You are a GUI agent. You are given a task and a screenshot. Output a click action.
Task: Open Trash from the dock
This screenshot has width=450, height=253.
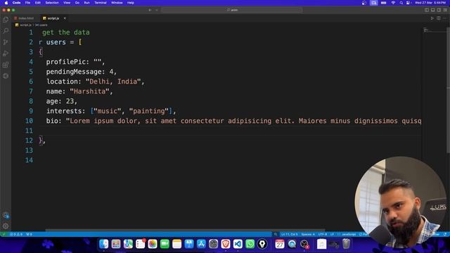(347, 244)
